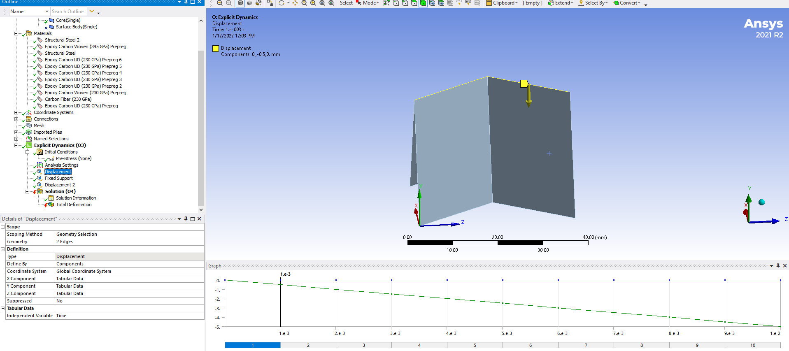Viewport: 789px width, 351px height.
Task: Click the Y Component Tabular Data cell
Action: coord(130,286)
